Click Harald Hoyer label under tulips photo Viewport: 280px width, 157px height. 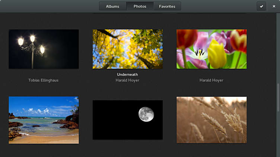coord(211,80)
